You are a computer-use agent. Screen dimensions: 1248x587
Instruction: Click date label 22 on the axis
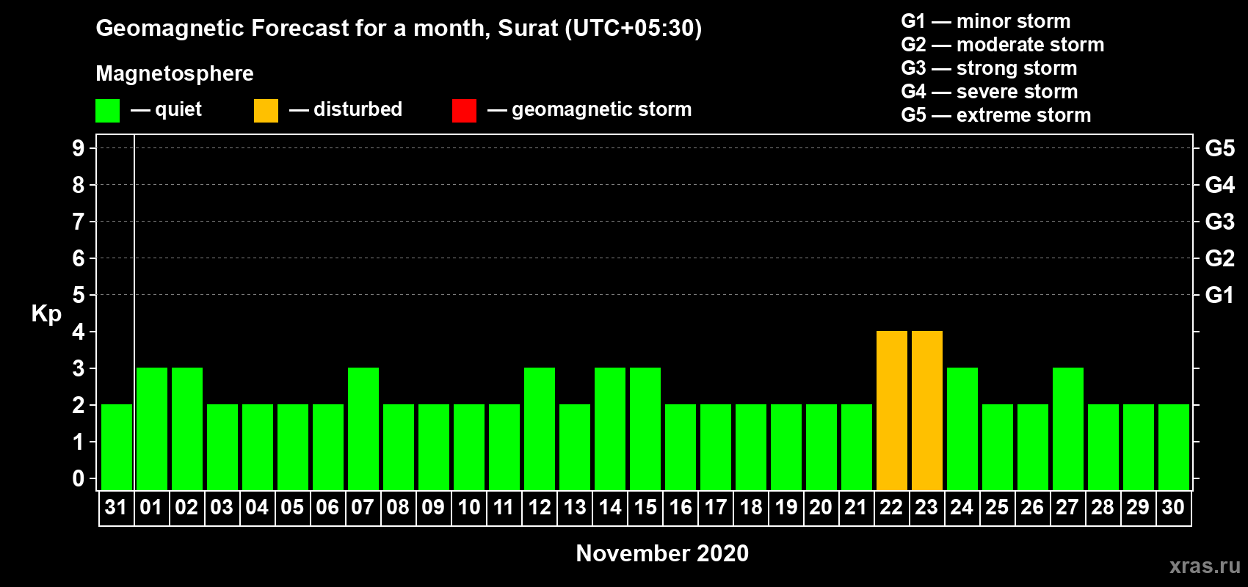tap(891, 507)
